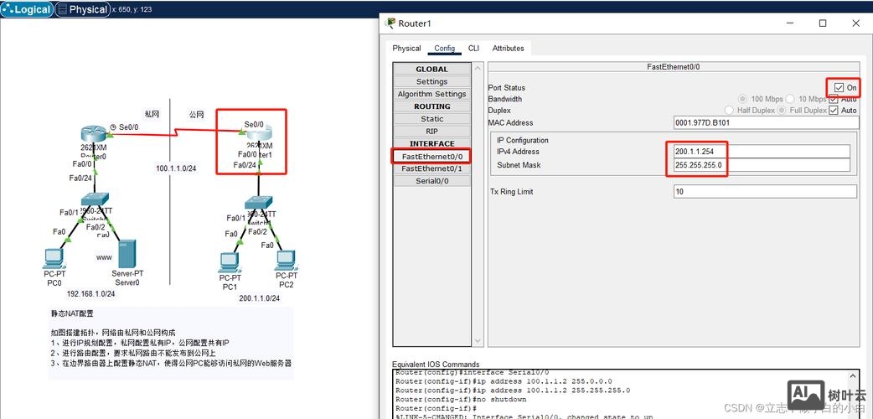Open the Physical tab in Router1 window

(x=406, y=49)
